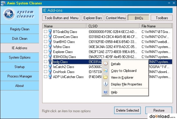
Task: Sort list by Name column header
Action: [64, 26]
